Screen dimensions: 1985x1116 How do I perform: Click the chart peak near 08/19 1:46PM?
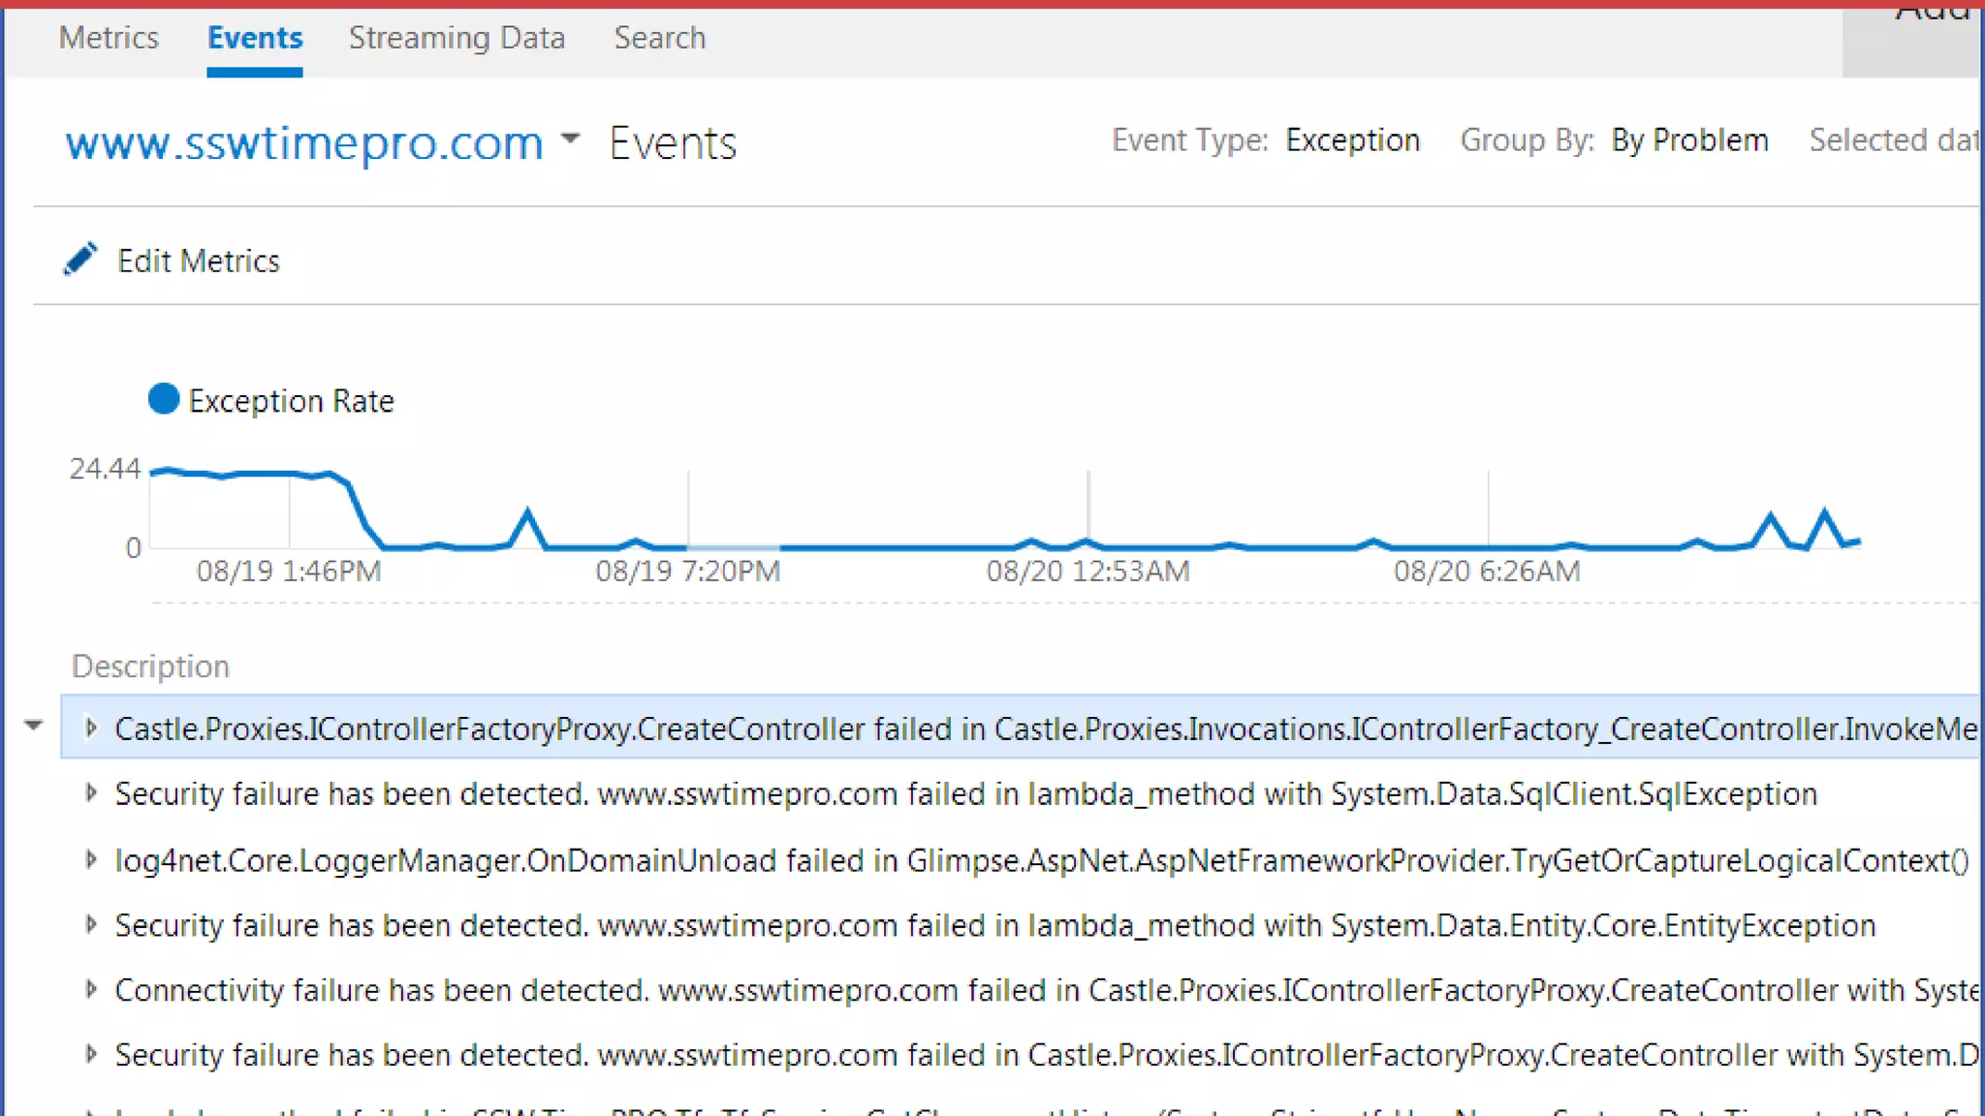coord(289,474)
